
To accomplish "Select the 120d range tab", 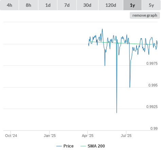I will coord(111,5).
